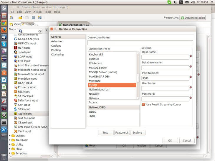Select JNDI access method

click(114, 116)
